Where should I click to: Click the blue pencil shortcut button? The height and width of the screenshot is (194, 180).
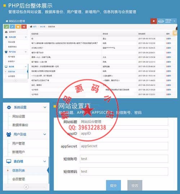tap(12, 27)
